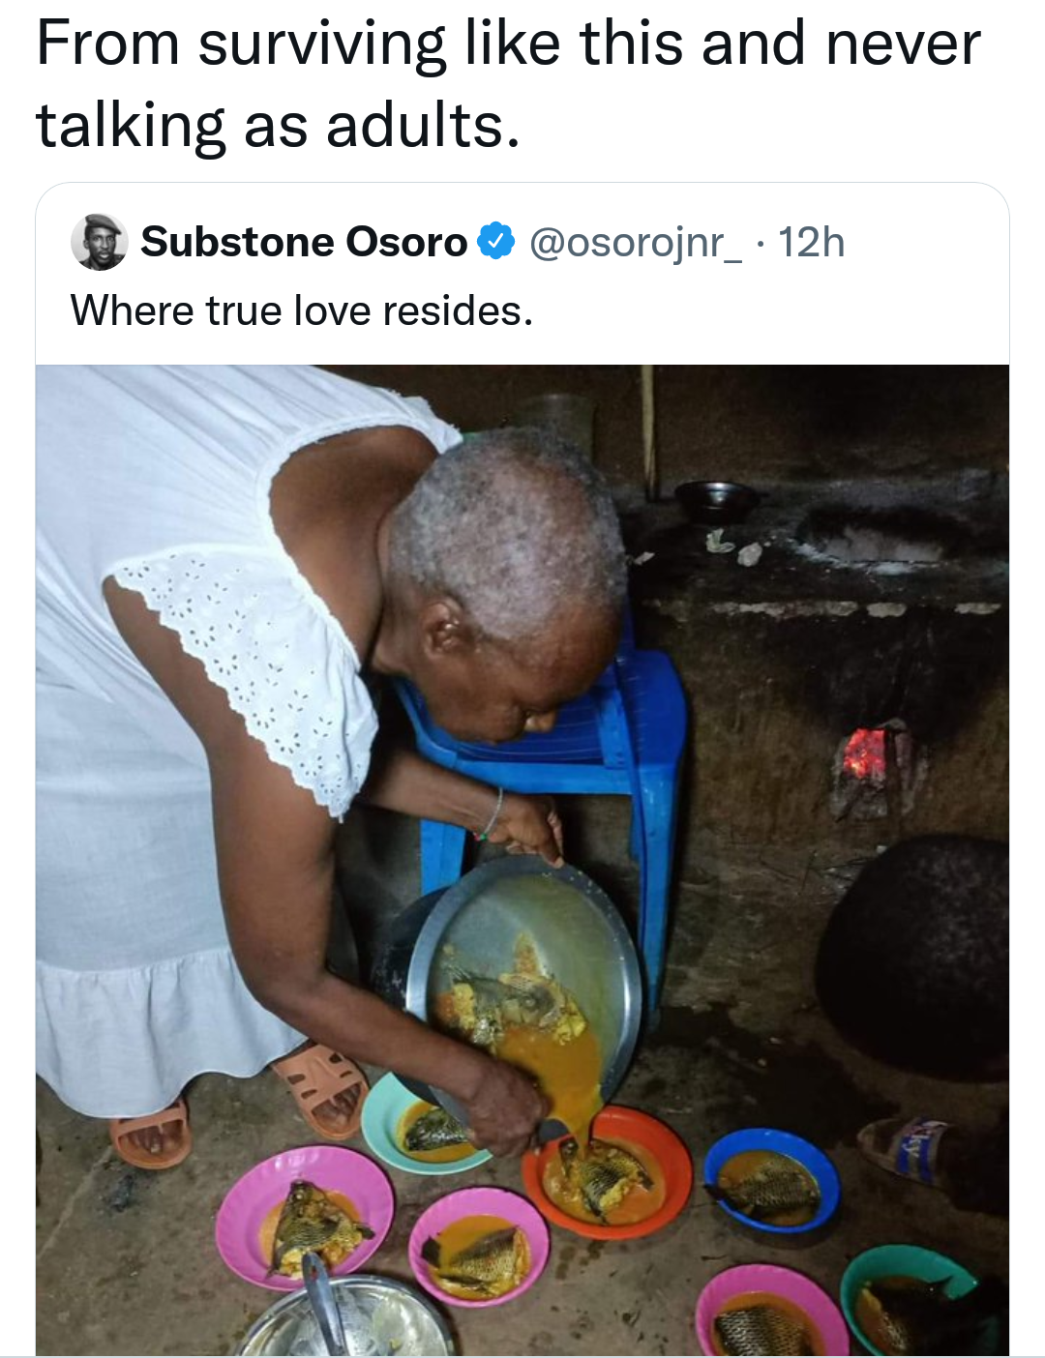Image resolution: width=1045 pixels, height=1358 pixels.
Task: Open the @osorojnr_ handle
Action: pyautogui.click(x=636, y=243)
